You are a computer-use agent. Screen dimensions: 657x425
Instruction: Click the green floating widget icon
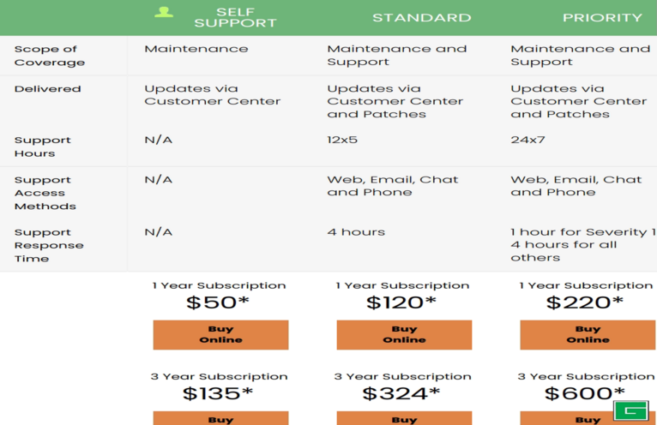click(630, 411)
